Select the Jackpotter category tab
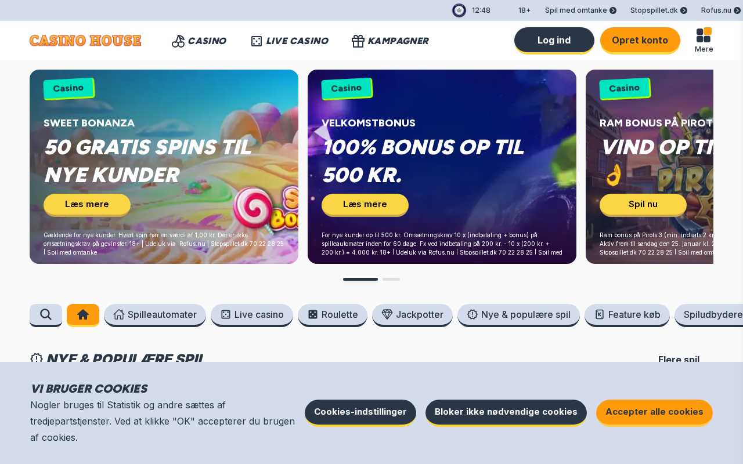The height and width of the screenshot is (464, 743). point(412,314)
